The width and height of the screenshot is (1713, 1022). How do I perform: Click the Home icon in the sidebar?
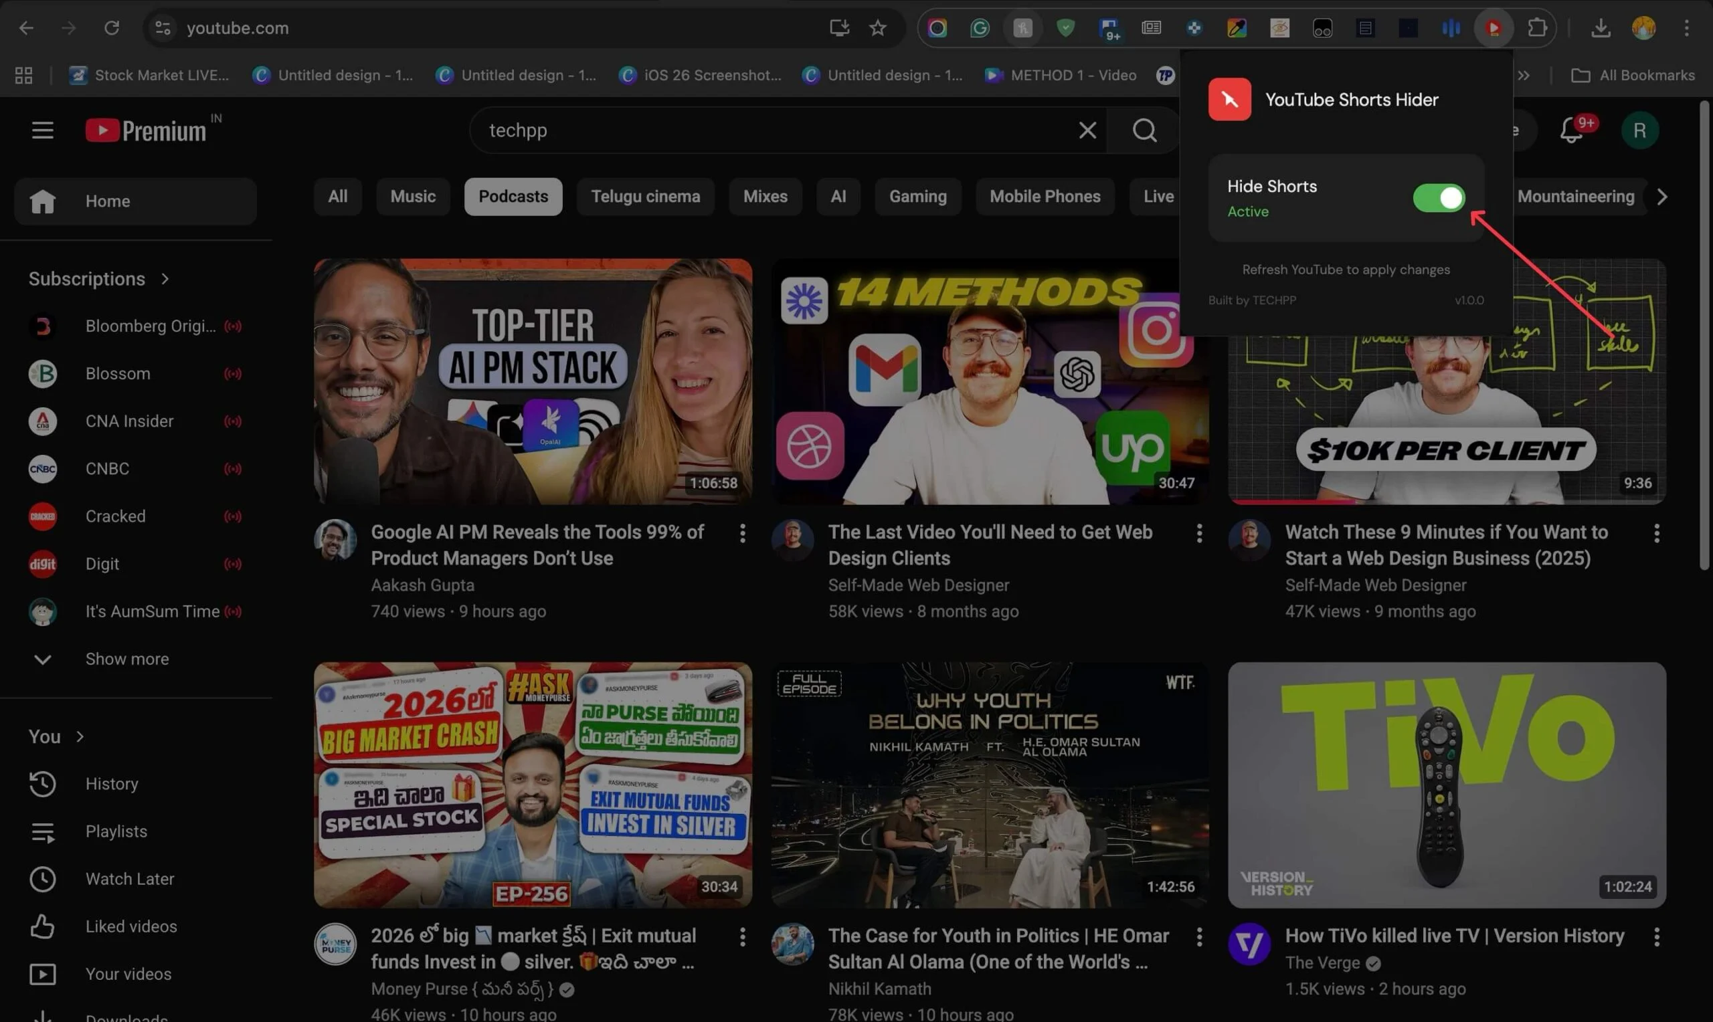[x=43, y=201]
